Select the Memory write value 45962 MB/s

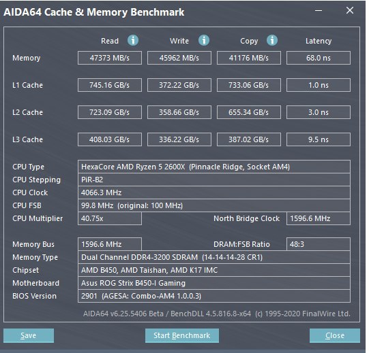(x=179, y=58)
